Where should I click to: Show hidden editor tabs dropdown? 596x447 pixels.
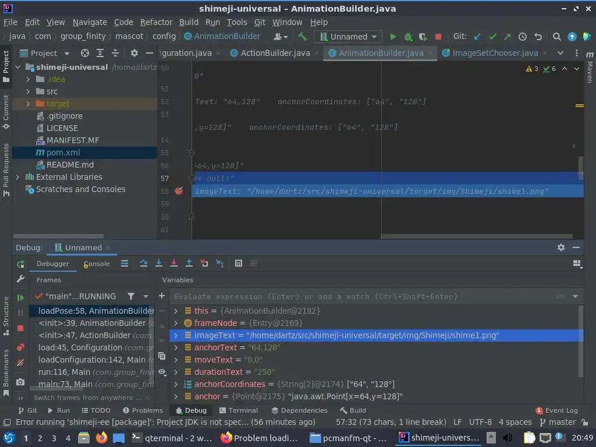[x=560, y=53]
